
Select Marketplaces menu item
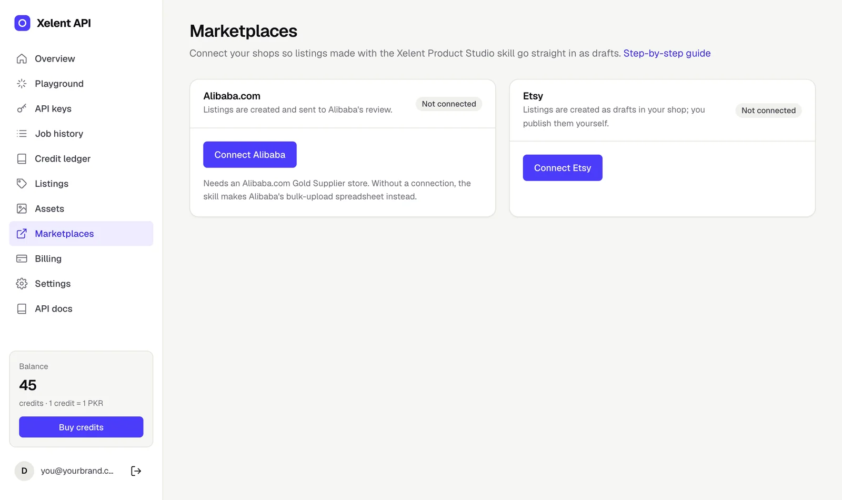pyautogui.click(x=81, y=234)
